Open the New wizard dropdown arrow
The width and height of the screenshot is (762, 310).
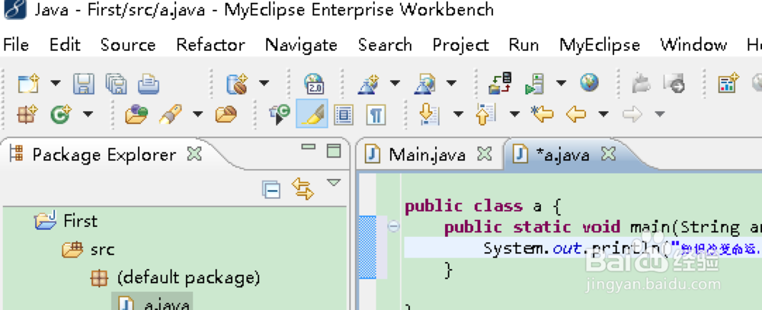(x=56, y=83)
